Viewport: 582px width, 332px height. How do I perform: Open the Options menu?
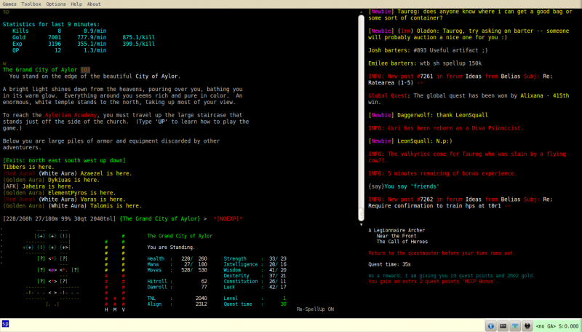[x=56, y=4]
